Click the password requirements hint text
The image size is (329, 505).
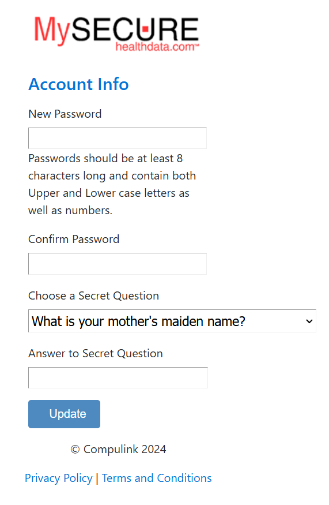112,184
